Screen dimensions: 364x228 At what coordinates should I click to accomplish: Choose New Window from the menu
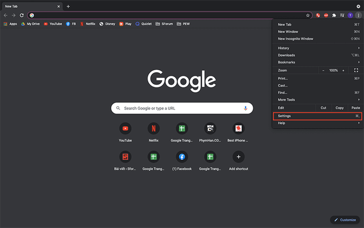click(318, 32)
